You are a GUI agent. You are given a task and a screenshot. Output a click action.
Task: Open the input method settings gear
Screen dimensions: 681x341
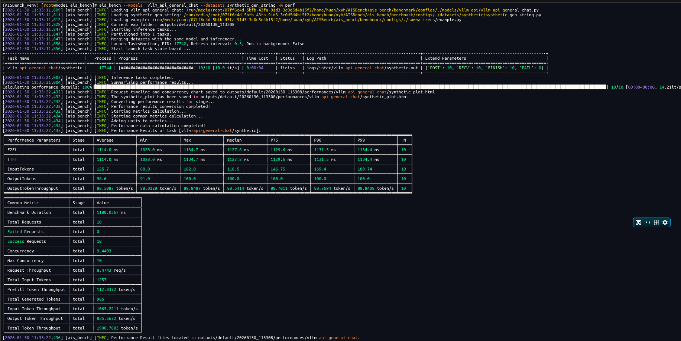point(665,222)
